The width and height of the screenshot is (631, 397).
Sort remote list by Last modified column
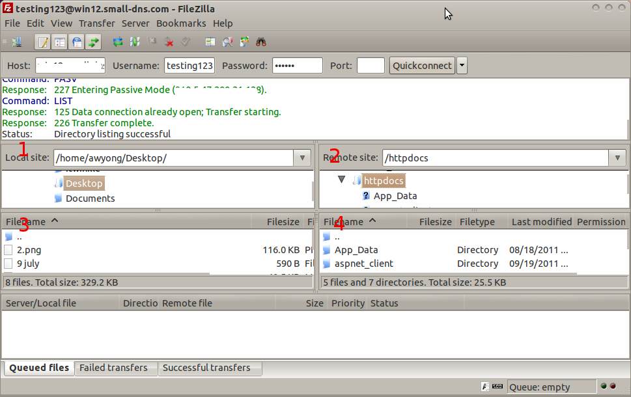point(542,222)
